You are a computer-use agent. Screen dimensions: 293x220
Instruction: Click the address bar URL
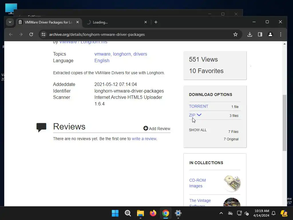pyautogui.click(x=97, y=34)
